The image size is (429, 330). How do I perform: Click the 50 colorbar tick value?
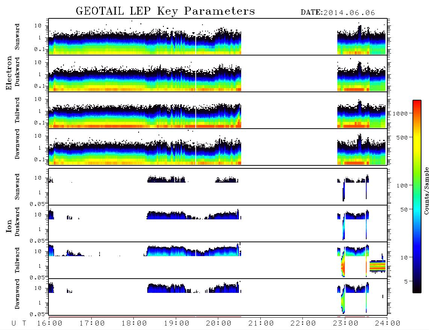click(403, 210)
